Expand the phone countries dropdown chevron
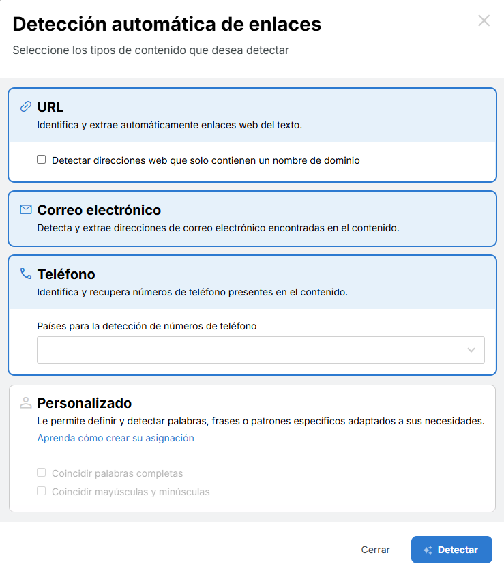 tap(471, 350)
